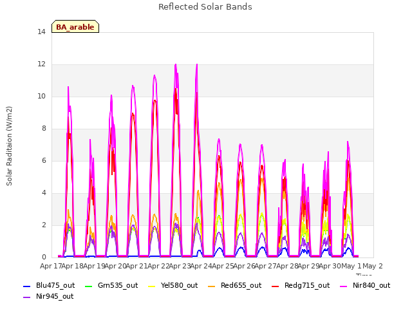Image resolution: width=412 pixels, height=309 pixels.
Task: Click the Apr 21 x-axis tick label
Action: coord(136,266)
